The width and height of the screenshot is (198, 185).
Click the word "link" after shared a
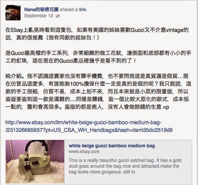click(x=82, y=10)
